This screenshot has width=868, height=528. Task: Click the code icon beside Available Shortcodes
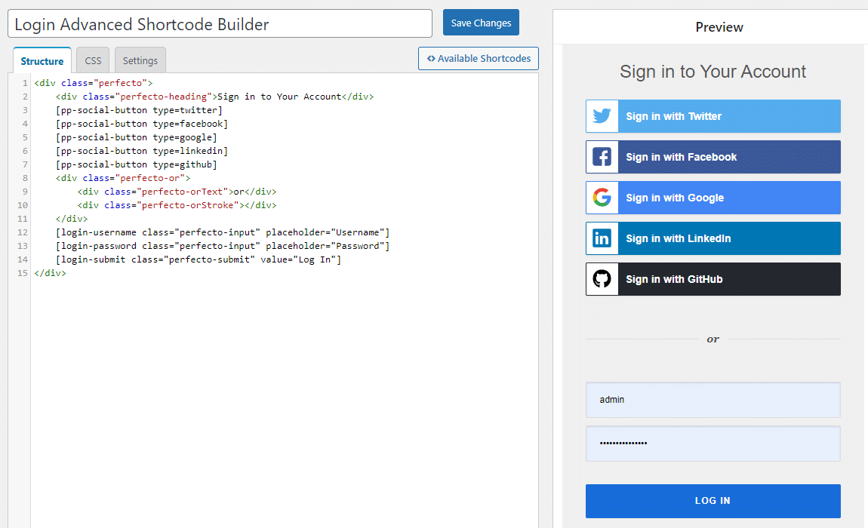(431, 59)
